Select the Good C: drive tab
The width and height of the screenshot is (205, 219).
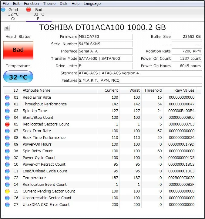(x=13, y=14)
